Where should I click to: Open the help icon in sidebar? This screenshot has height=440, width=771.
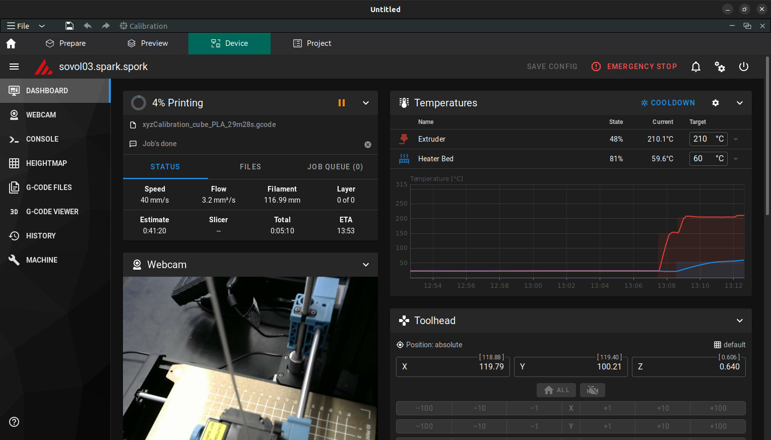coord(14,422)
